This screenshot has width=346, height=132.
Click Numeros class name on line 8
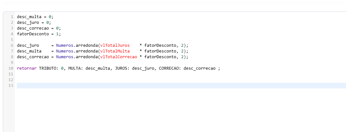click(65, 57)
